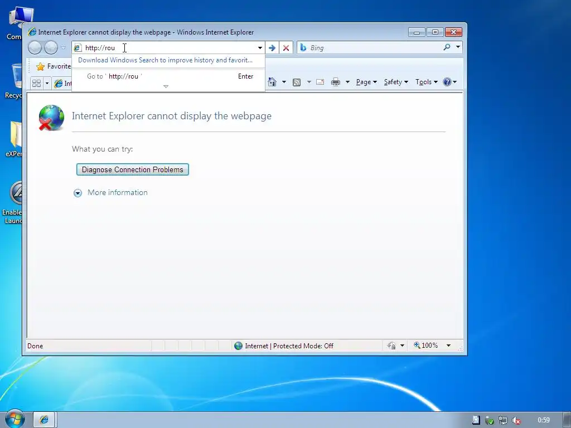Click the network tray icon
This screenshot has height=428, width=571.
[x=503, y=420]
